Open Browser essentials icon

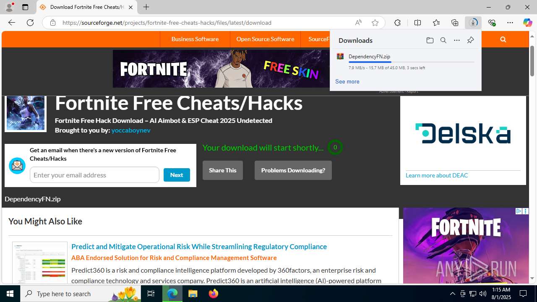[x=492, y=23]
